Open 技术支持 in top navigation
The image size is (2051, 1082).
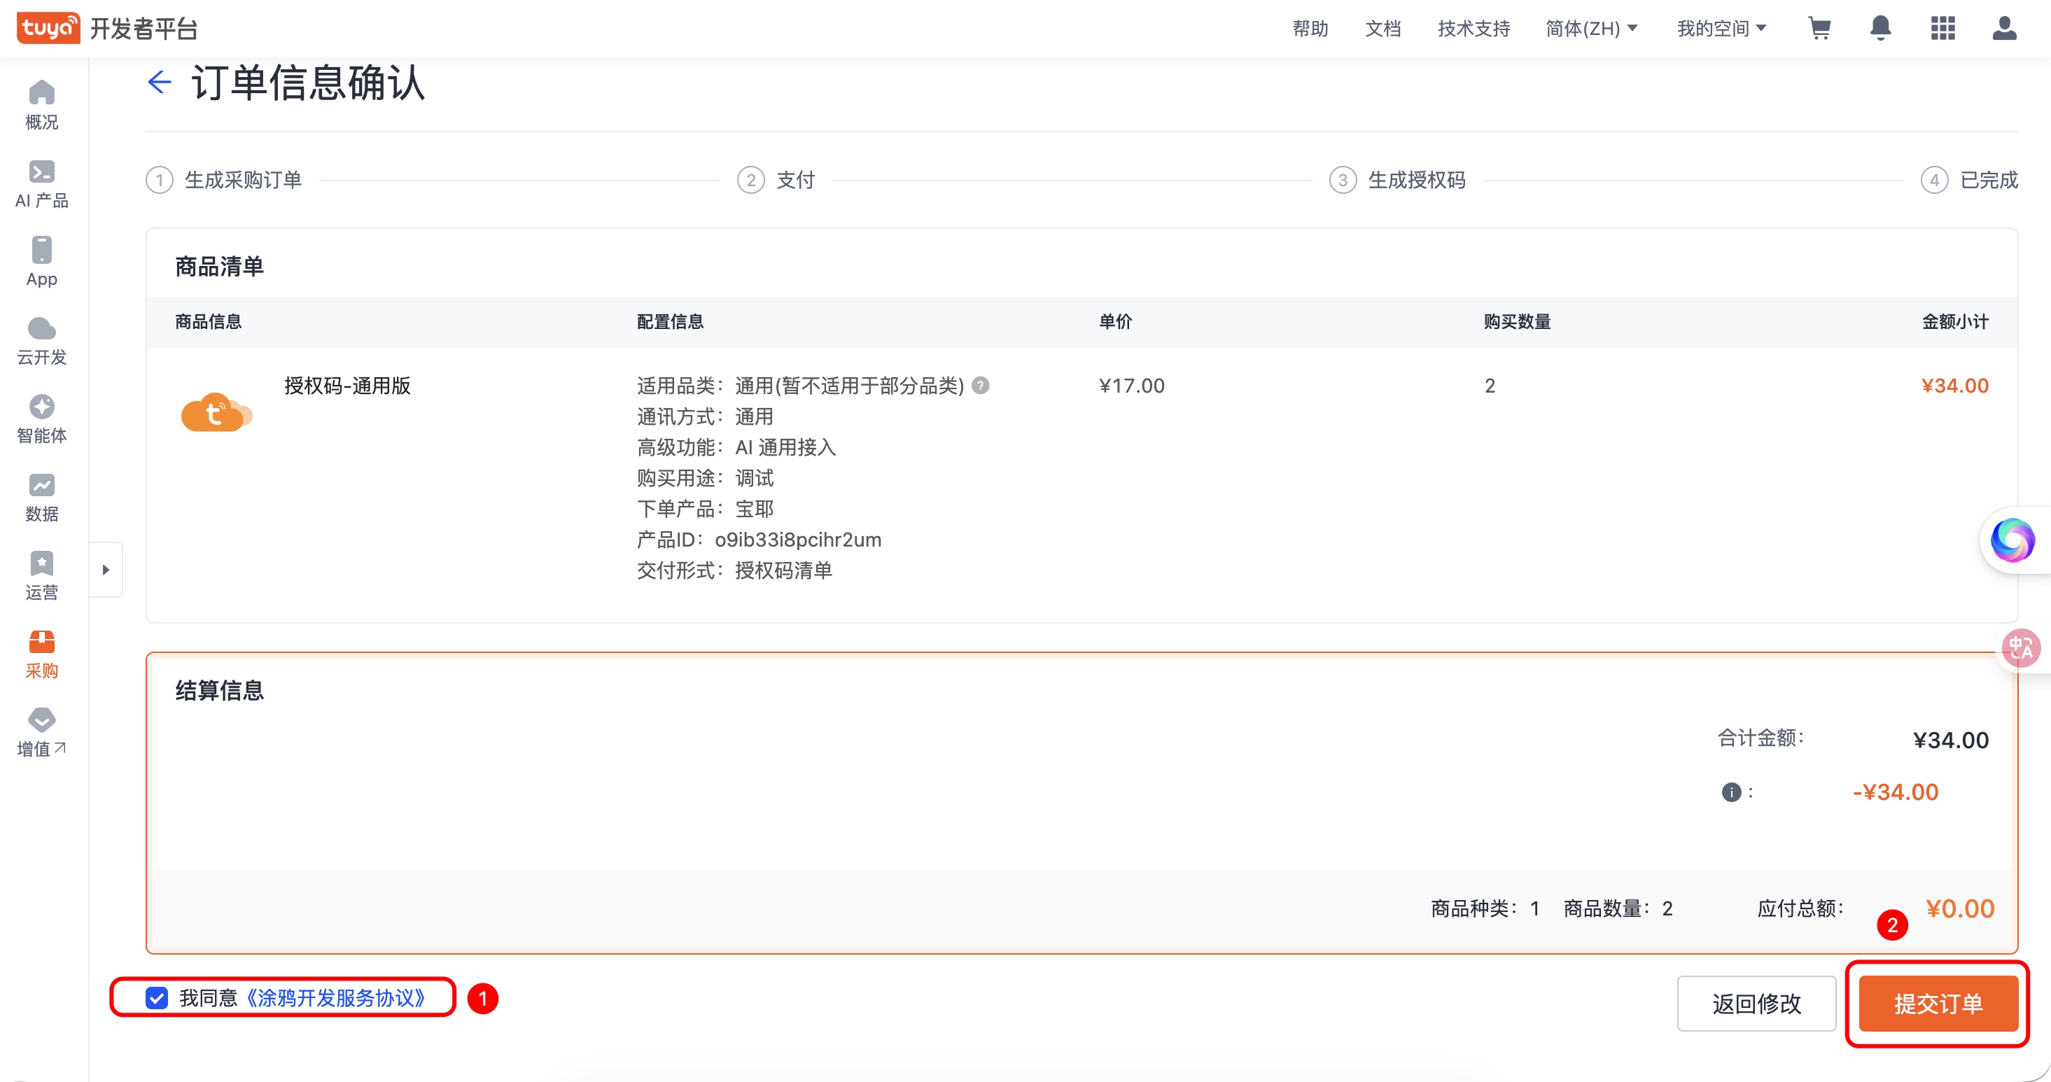coord(1473,29)
